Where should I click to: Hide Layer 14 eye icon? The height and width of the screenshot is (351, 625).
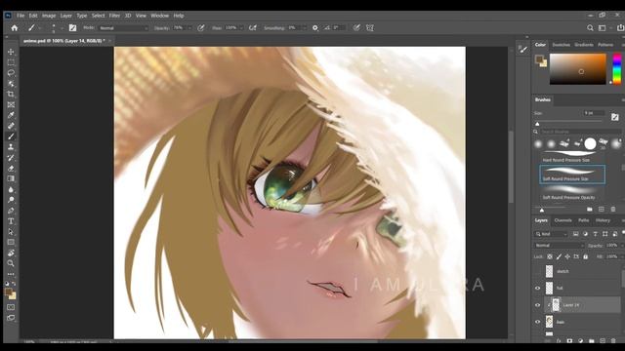coord(537,305)
